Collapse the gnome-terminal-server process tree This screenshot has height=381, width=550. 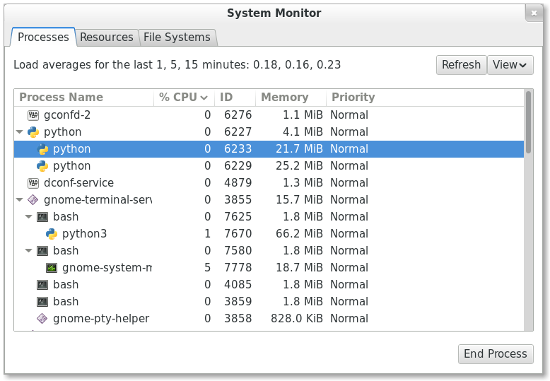[x=20, y=200]
